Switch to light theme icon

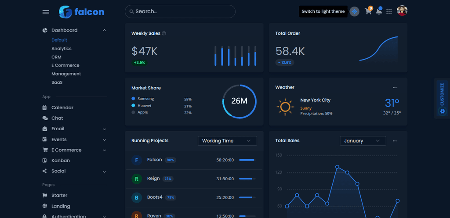tap(355, 11)
